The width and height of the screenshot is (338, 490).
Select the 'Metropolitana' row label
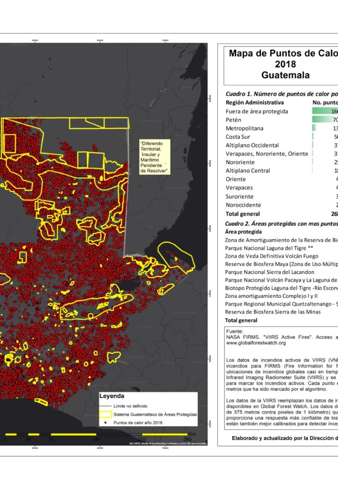[x=244, y=128]
